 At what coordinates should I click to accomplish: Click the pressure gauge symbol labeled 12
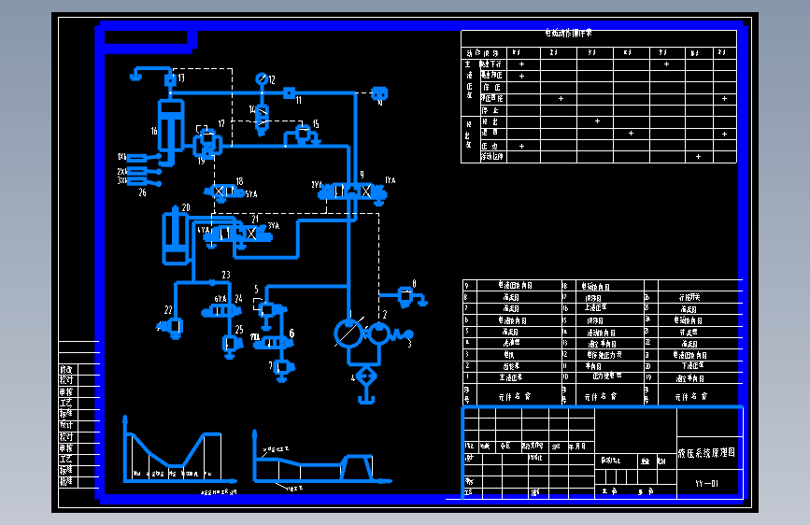(x=262, y=79)
